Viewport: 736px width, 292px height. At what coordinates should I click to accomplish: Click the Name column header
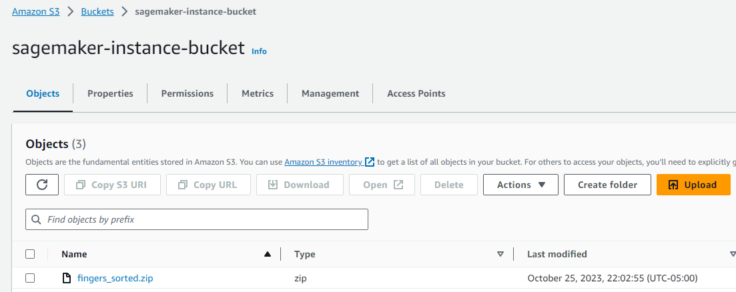click(74, 254)
